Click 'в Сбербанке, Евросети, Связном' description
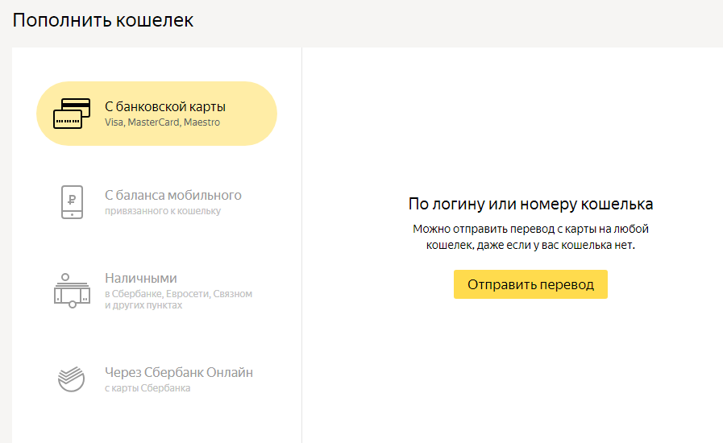Viewport: 723px width, 443px height. 178,294
